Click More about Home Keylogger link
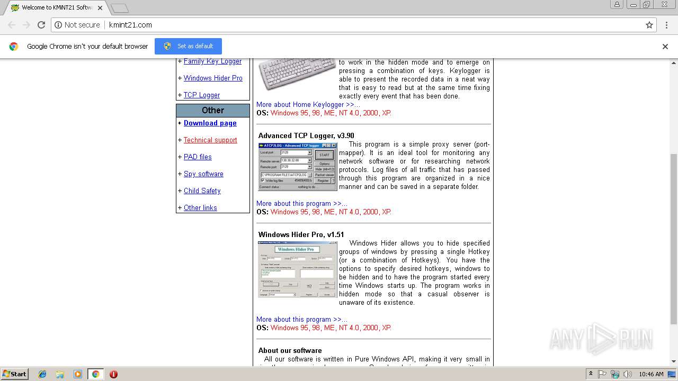The height and width of the screenshot is (381, 678). (x=308, y=105)
